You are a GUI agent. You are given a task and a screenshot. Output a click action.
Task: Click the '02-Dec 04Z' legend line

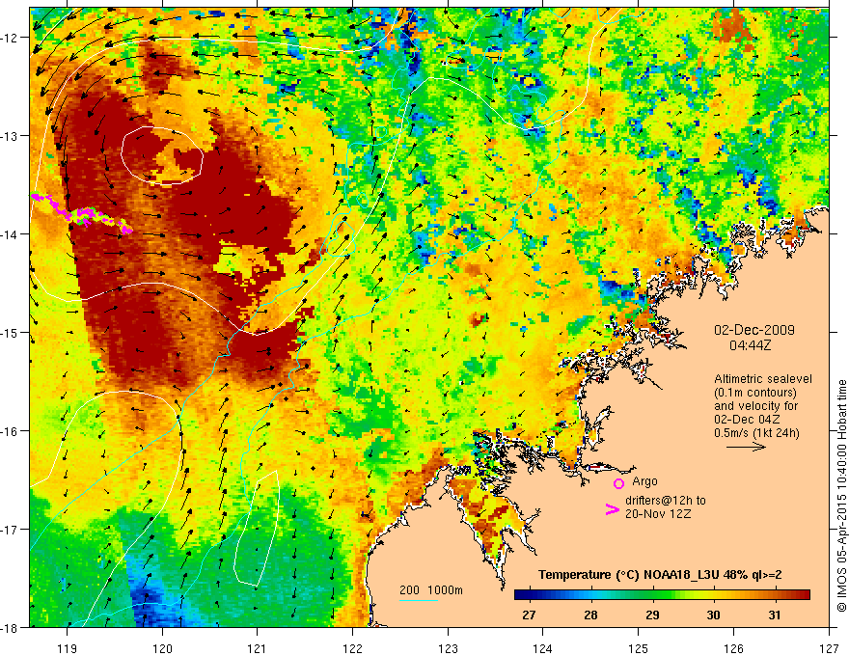pyautogui.click(x=747, y=420)
